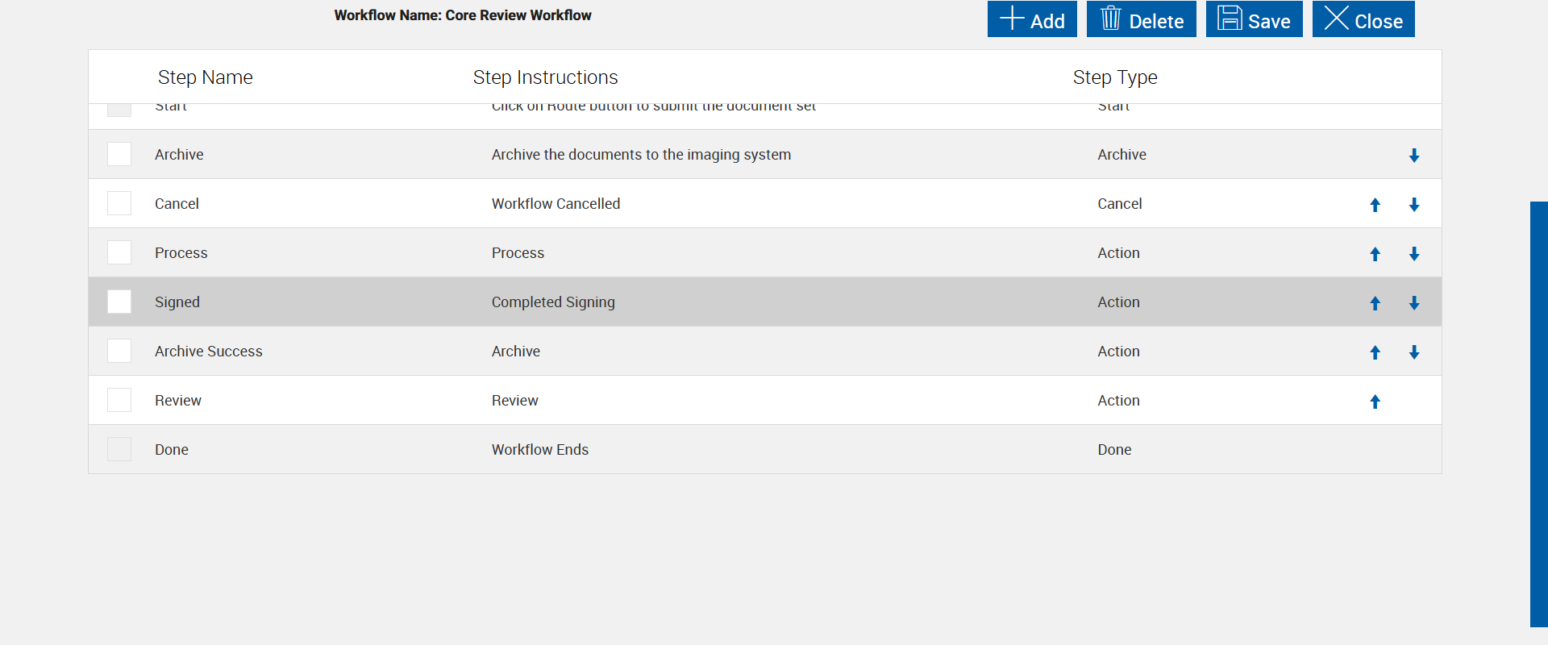The width and height of the screenshot is (1548, 645).
Task: Tick the Signed step checkbox
Action: (119, 302)
